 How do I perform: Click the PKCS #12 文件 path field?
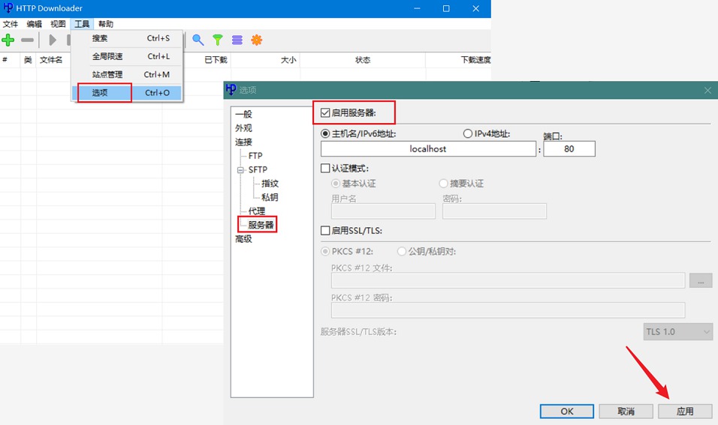click(508, 280)
